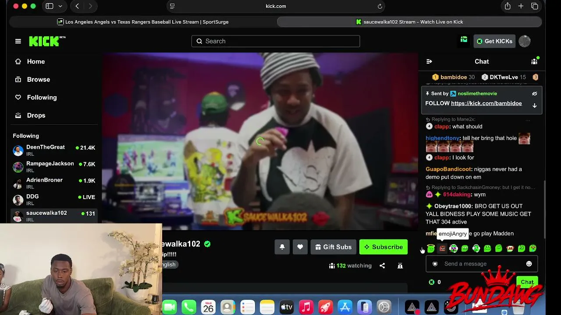Image resolution: width=561 pixels, height=315 pixels.
Task: Click chat identity shield icon
Action: click(435, 264)
